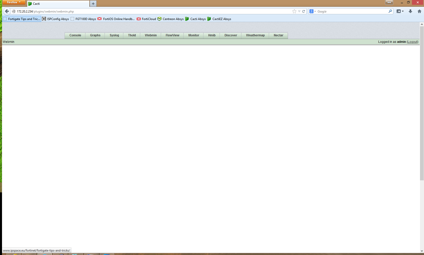Open the Discover tab
The height and width of the screenshot is (255, 424).
coord(231,35)
